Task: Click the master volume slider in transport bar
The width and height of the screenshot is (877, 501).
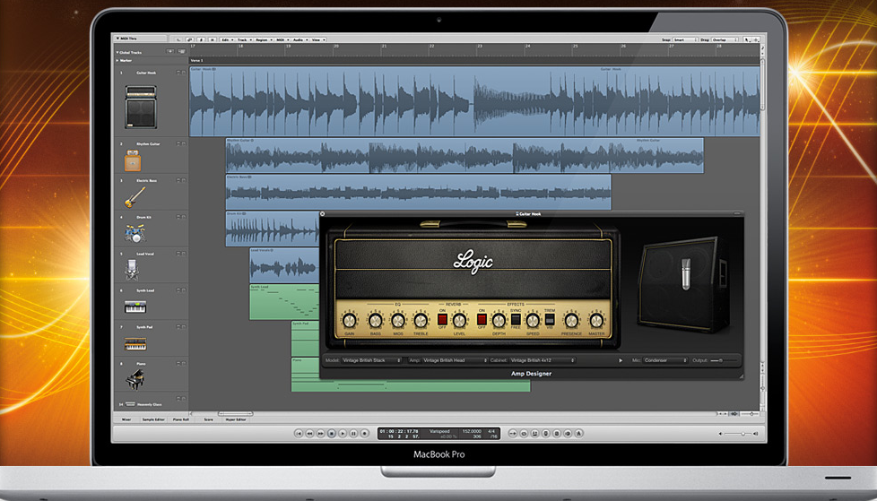Action: [x=736, y=434]
